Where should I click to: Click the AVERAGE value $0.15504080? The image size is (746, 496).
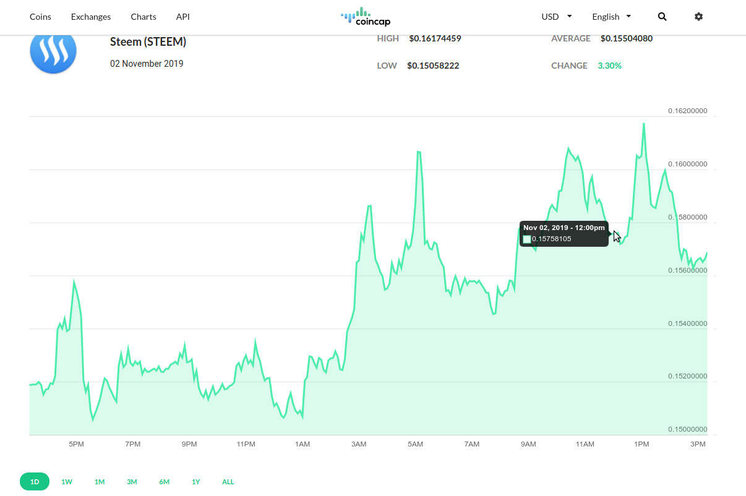(627, 38)
